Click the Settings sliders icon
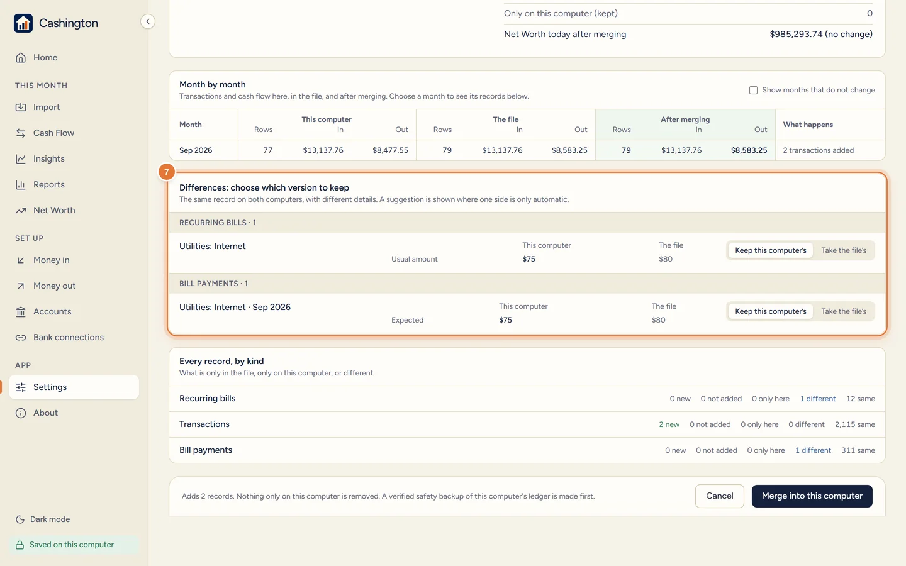The width and height of the screenshot is (906, 566). tap(21, 387)
